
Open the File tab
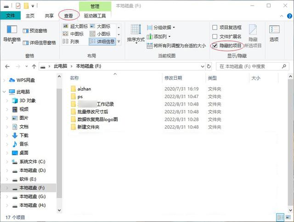point(11,16)
